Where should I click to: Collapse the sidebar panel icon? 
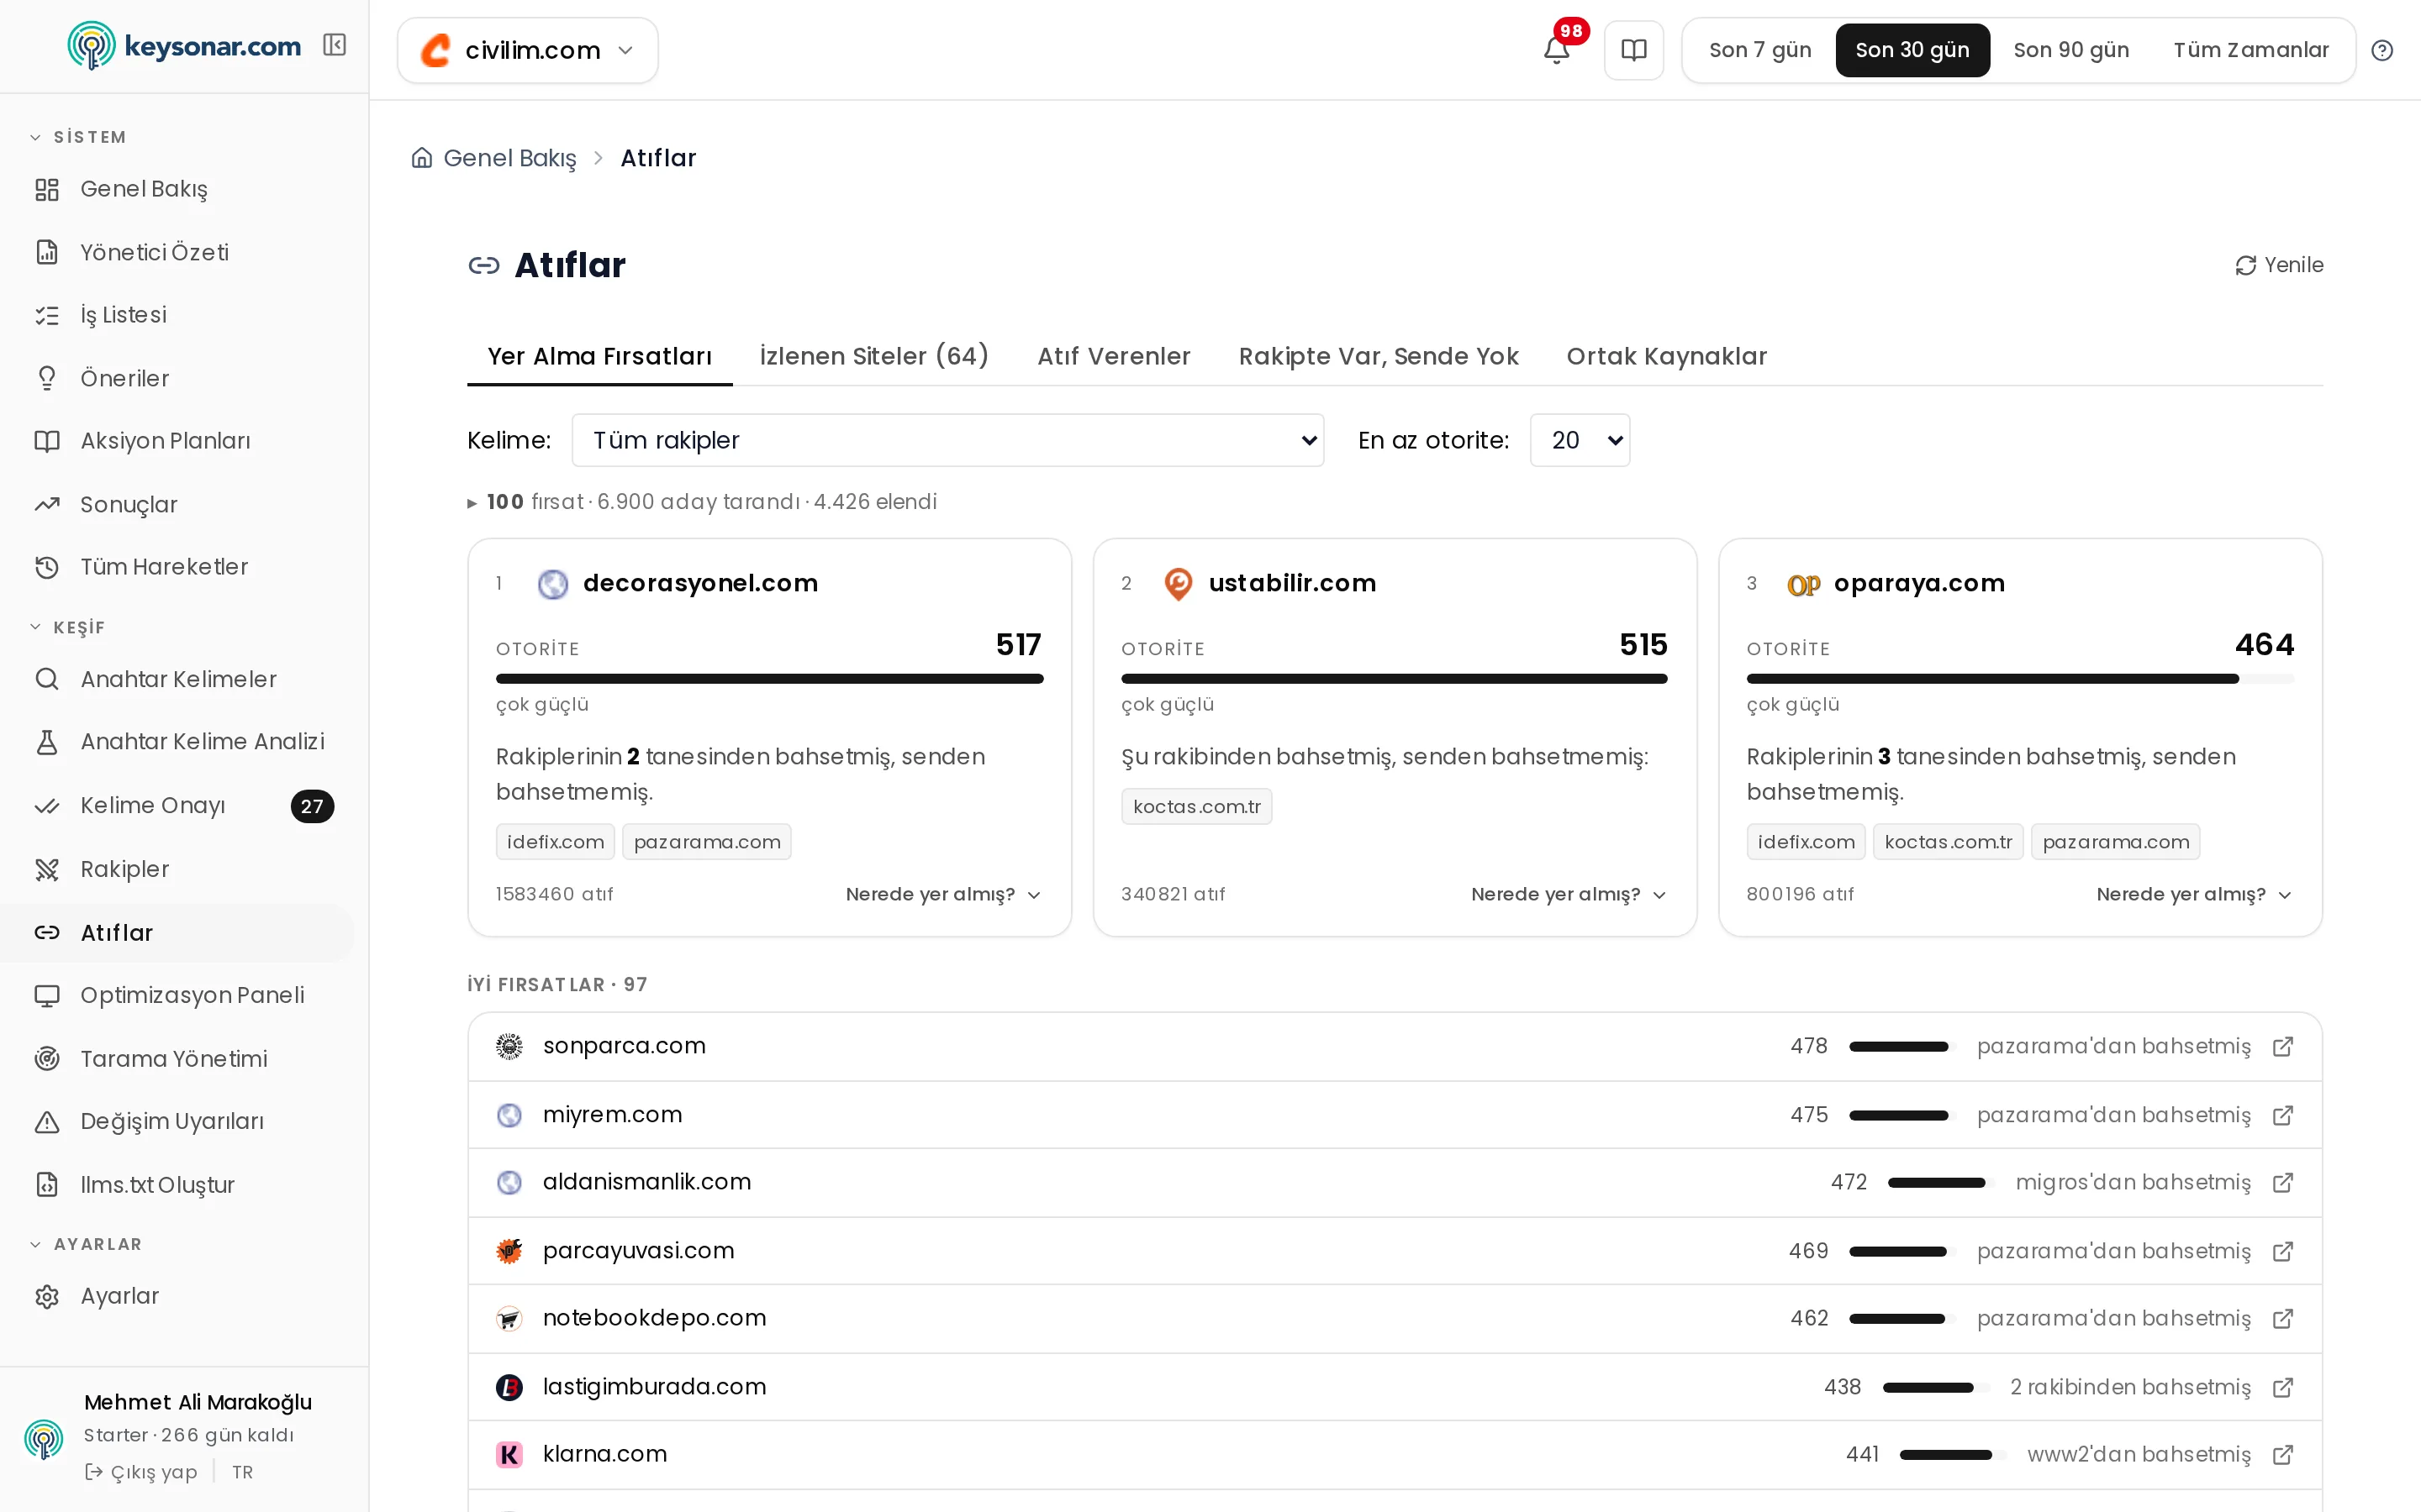[334, 45]
